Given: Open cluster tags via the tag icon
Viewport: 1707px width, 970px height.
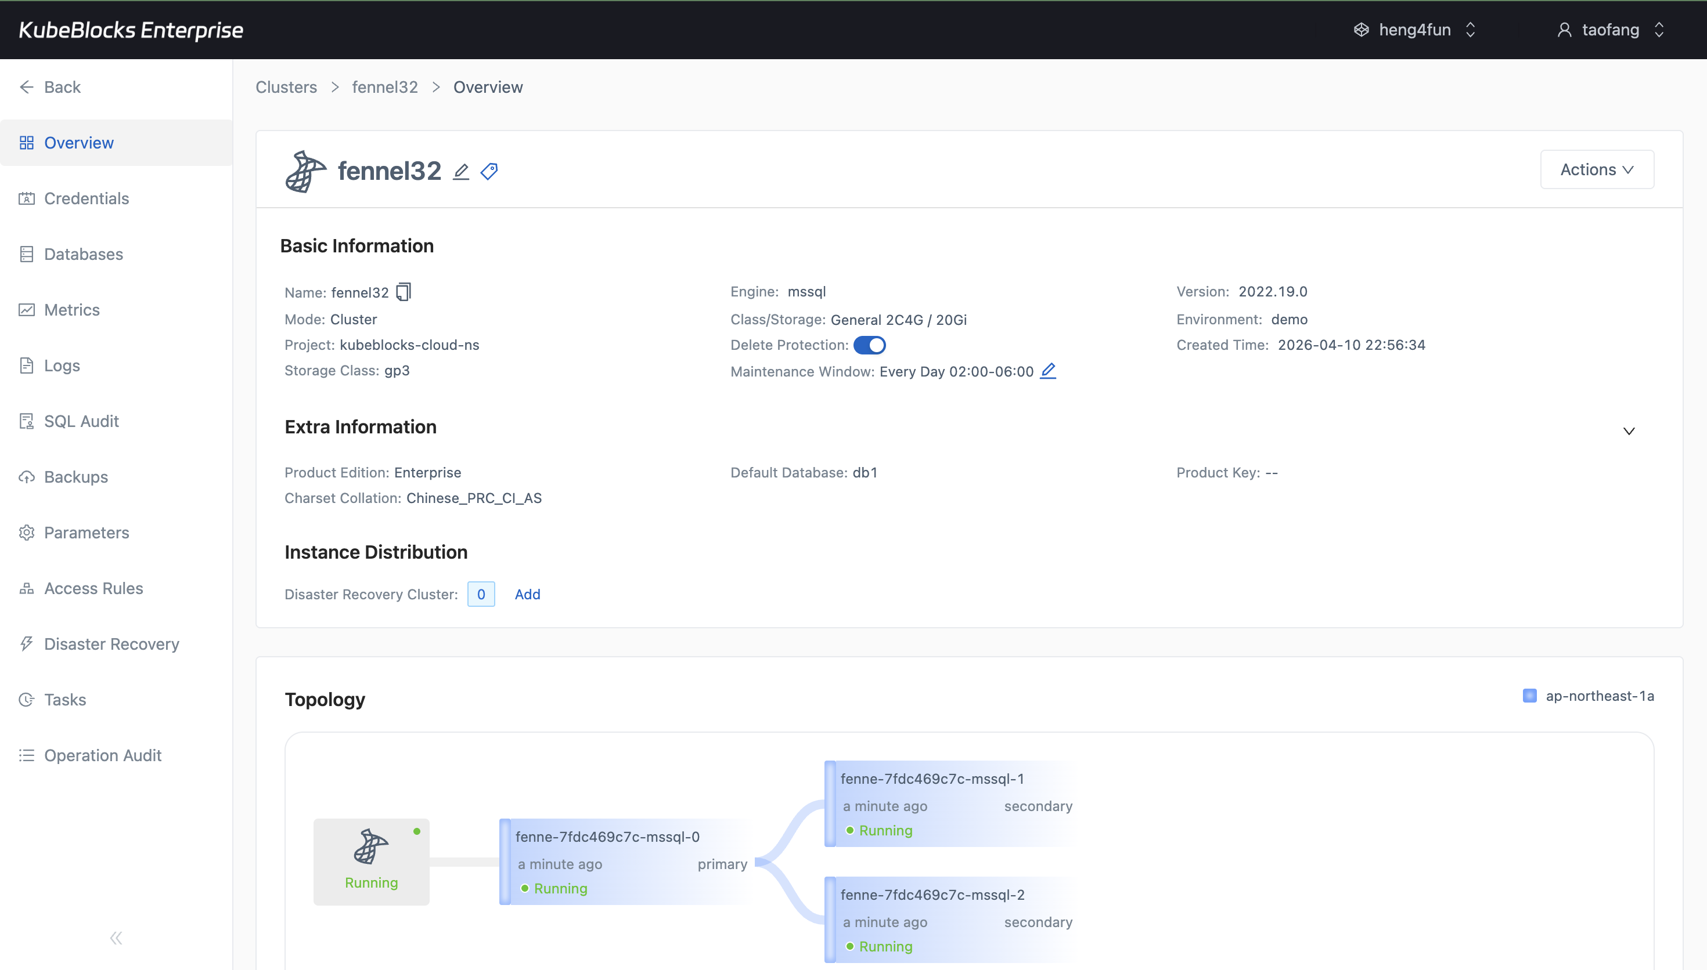Looking at the screenshot, I should [x=489, y=171].
